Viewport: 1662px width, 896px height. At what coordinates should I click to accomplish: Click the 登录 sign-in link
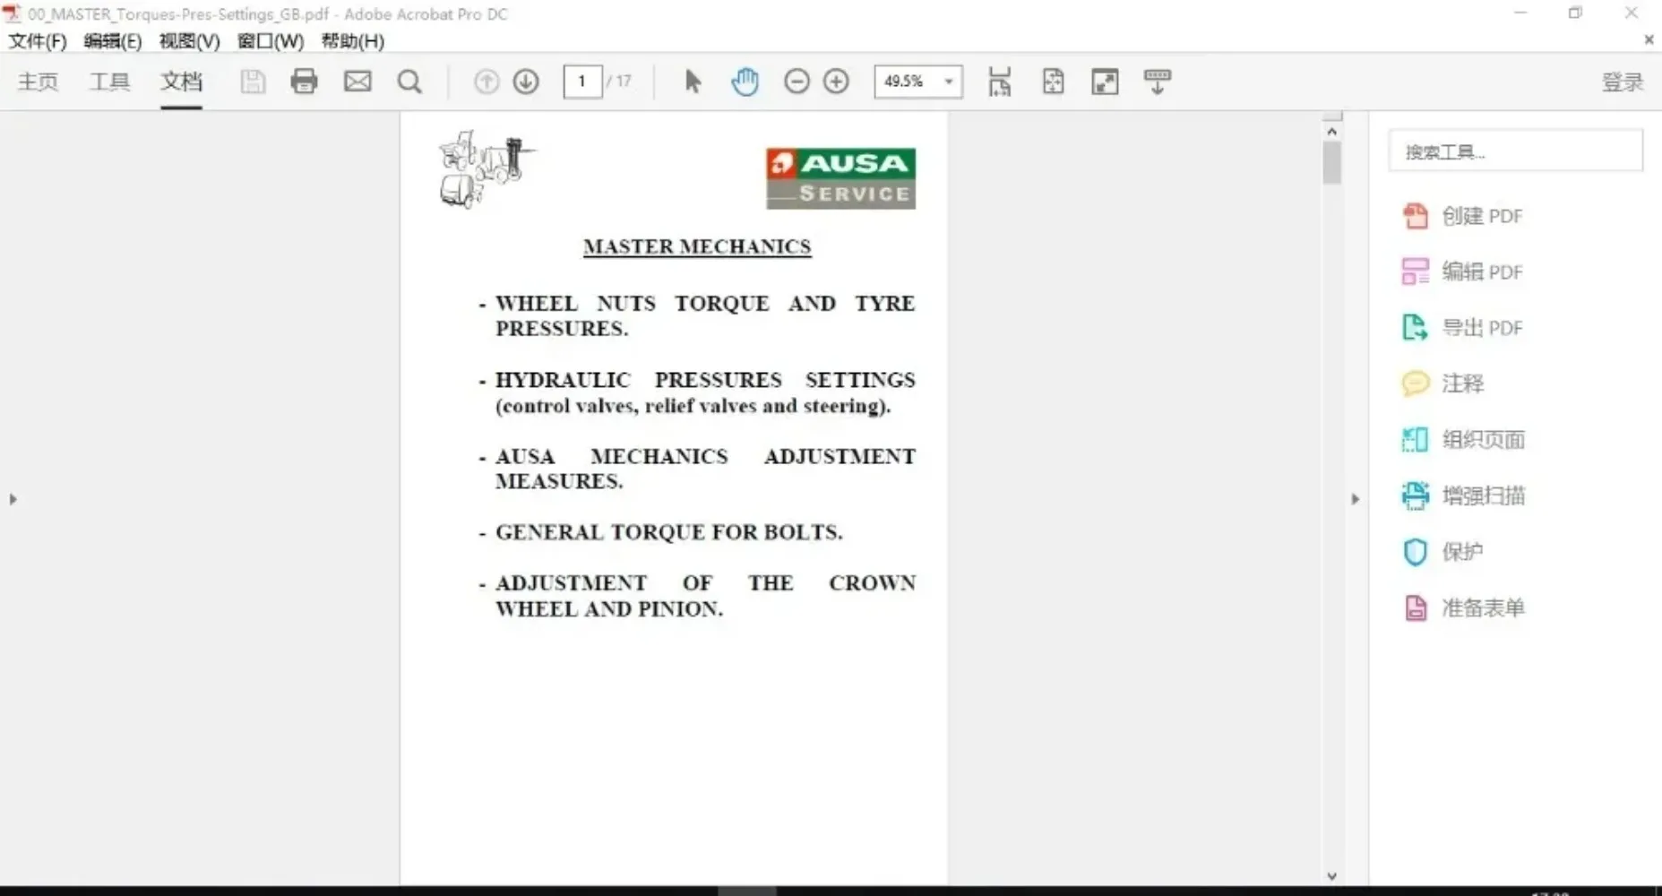click(x=1623, y=82)
